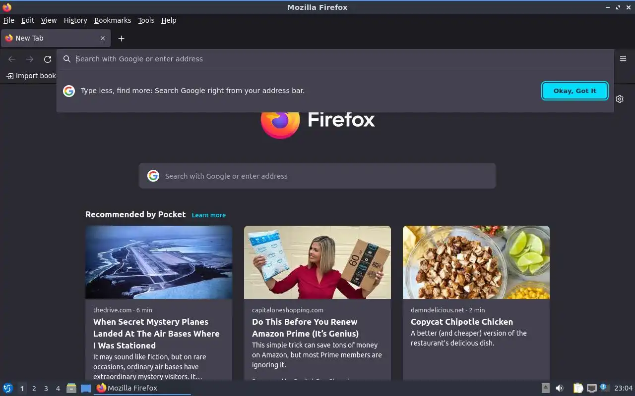Click Import bookmarks toolbar button
The width and height of the screenshot is (635, 396).
click(x=31, y=76)
